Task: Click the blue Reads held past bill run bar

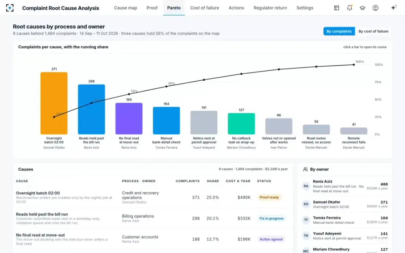Action: [x=91, y=109]
